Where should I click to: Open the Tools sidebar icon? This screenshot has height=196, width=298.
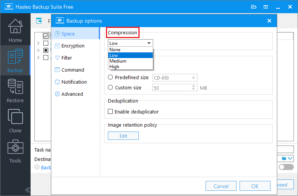point(15,151)
